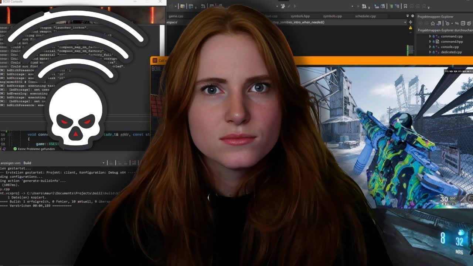Image resolution: width=473 pixels, height=266 pixels.
Task: Expand the dedicated.cpp tree node
Action: click(x=430, y=52)
